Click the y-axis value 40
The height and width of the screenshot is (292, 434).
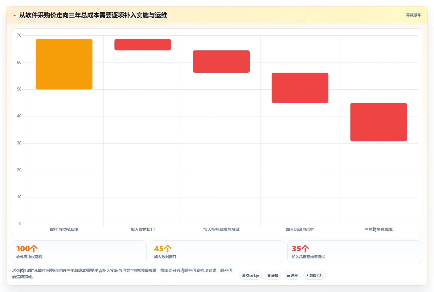point(19,116)
